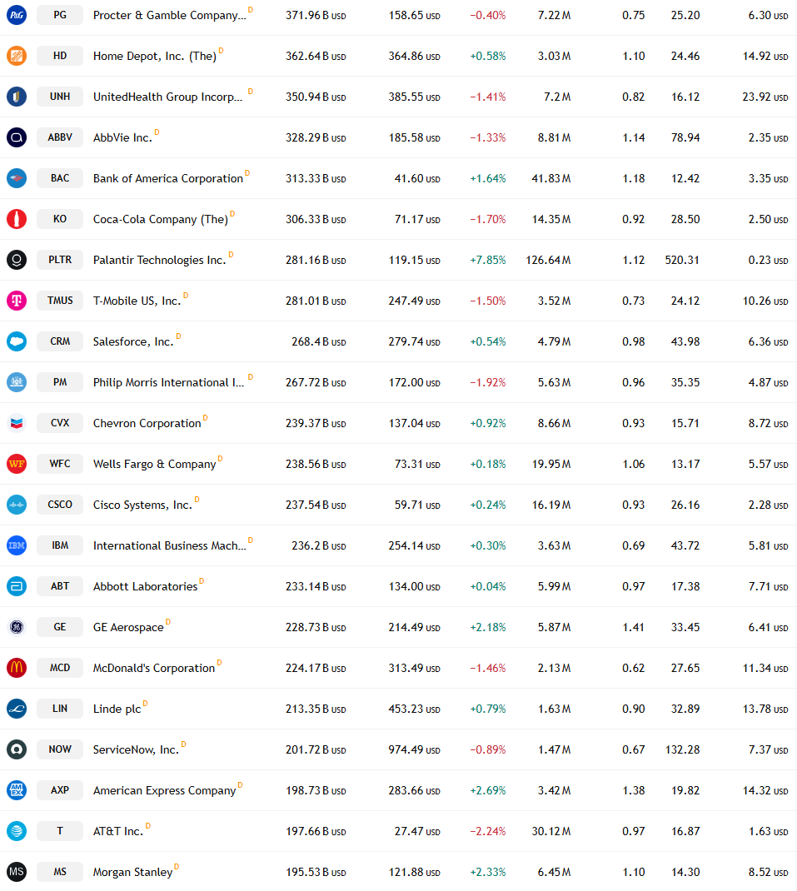Click Palantir volume 126.64 M
The image size is (797, 891).
[x=548, y=261]
